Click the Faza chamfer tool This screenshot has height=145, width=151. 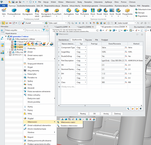point(77,12)
